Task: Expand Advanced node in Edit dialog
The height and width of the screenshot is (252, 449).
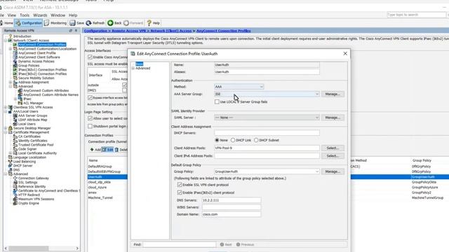Action: [x=133, y=69]
